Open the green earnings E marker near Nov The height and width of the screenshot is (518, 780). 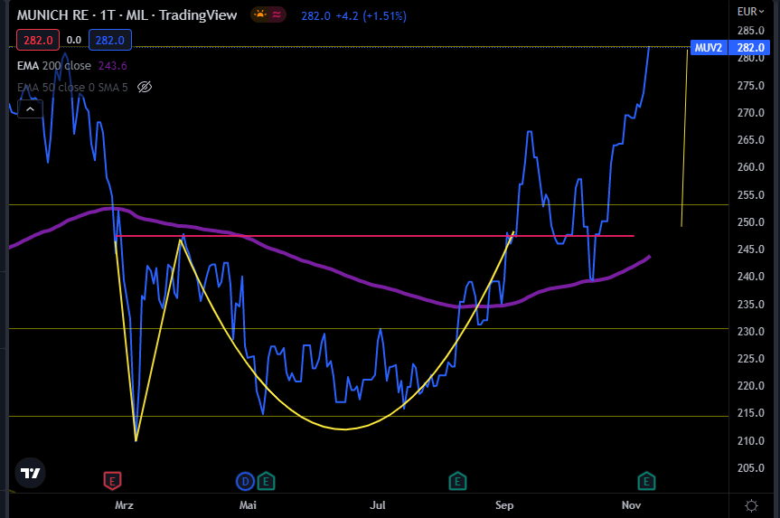(646, 481)
